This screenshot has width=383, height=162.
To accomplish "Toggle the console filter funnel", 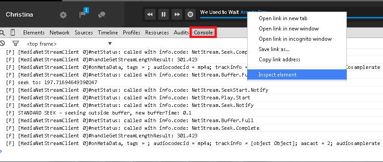I will point(15,43).
